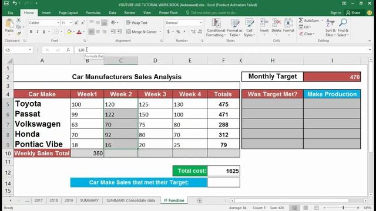The image size is (376, 211).
Task: Click the New Sheet plus icon
Action: point(200,200)
